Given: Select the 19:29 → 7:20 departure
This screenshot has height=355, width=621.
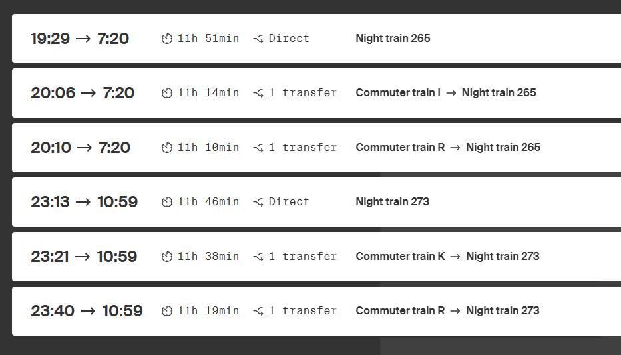Looking at the screenshot, I should click(x=80, y=39).
